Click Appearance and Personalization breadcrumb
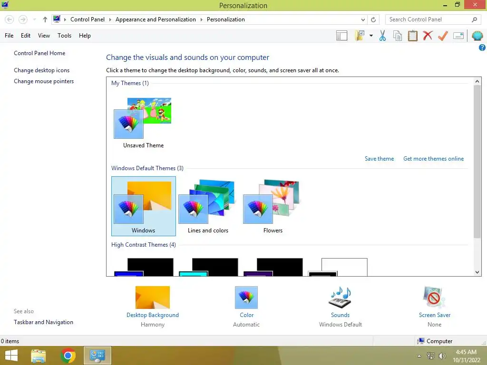This screenshot has height=365, width=487. 156,19
